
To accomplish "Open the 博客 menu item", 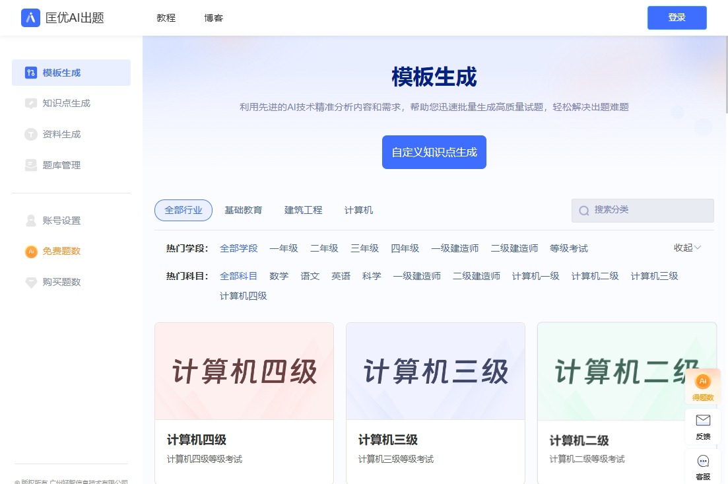I will point(213,18).
